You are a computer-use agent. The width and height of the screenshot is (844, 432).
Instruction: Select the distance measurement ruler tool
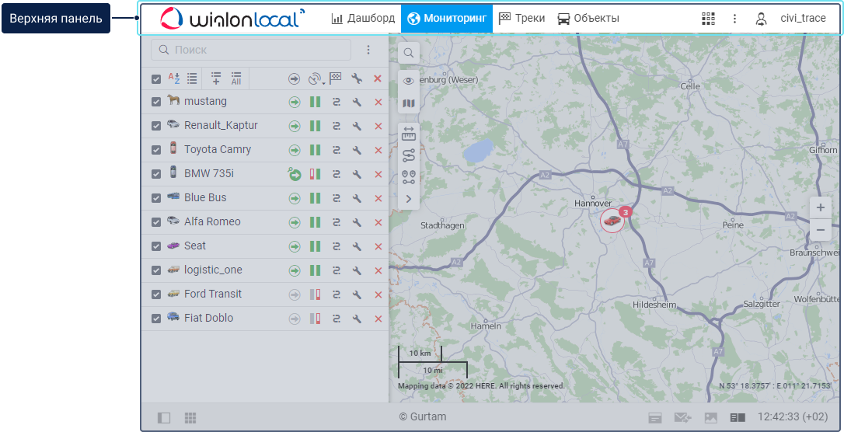coord(409,134)
